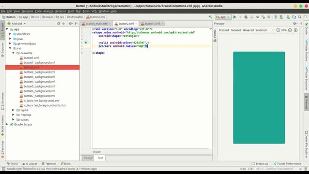Open the TODO tool window
309x174 pixels.
pyautogui.click(x=12, y=164)
